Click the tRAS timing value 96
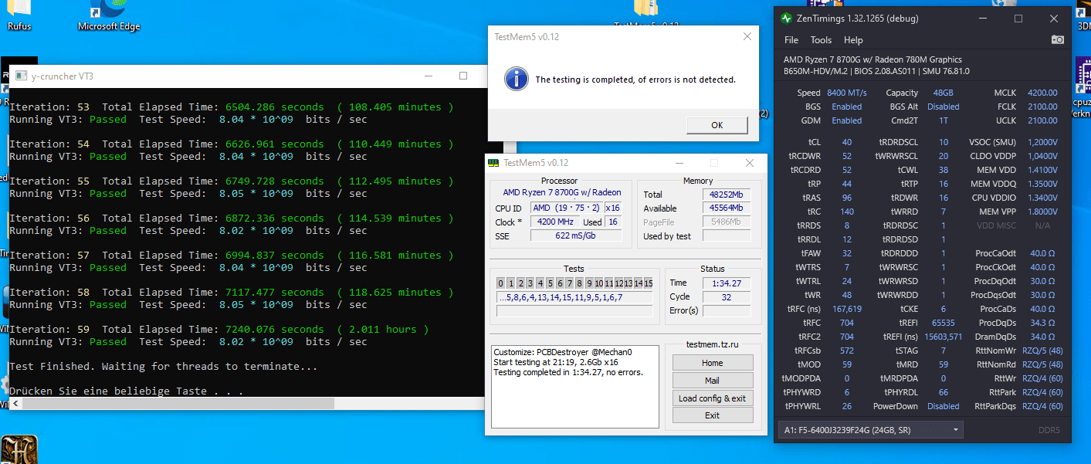The image size is (1091, 464). click(847, 198)
